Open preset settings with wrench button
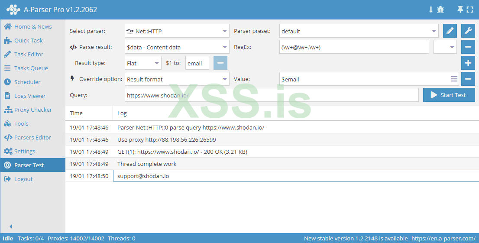479x243 pixels. [x=468, y=31]
